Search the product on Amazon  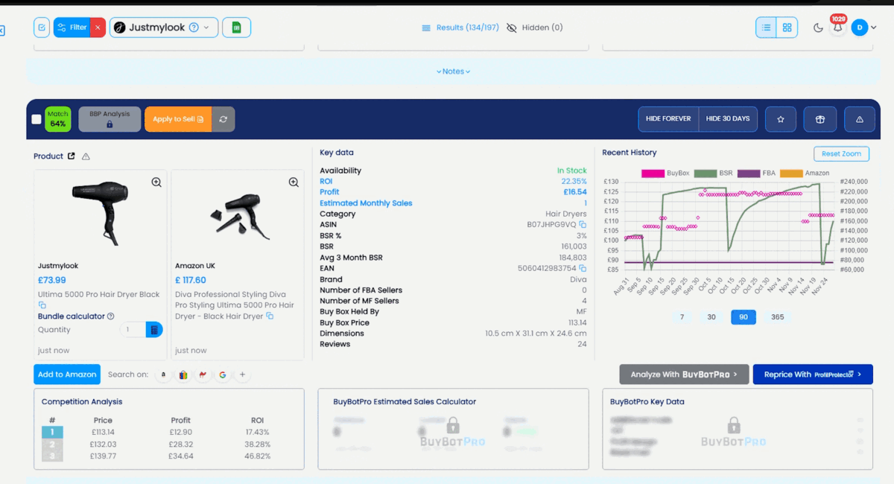point(163,375)
